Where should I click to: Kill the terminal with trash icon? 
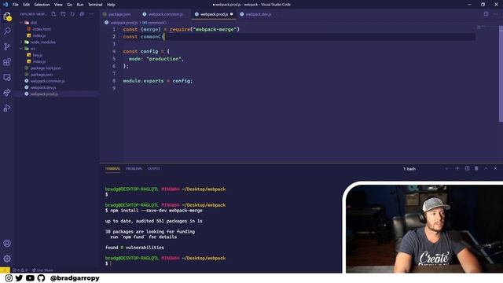[476, 168]
